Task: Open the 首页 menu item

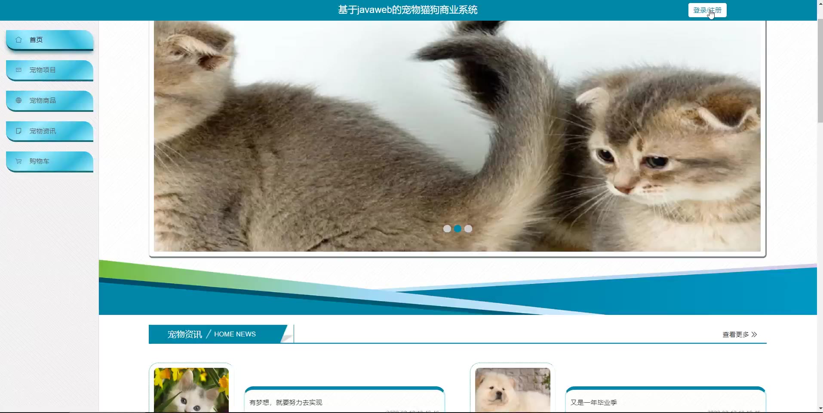Action: tap(50, 40)
